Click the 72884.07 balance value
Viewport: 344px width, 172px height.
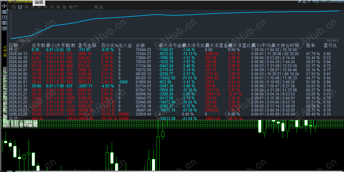(143, 58)
